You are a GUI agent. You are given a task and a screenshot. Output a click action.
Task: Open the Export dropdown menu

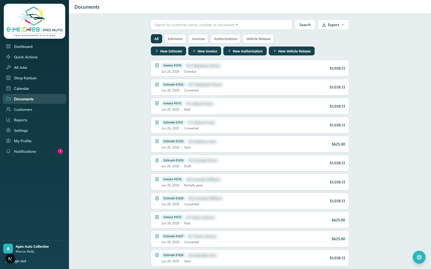point(333,25)
